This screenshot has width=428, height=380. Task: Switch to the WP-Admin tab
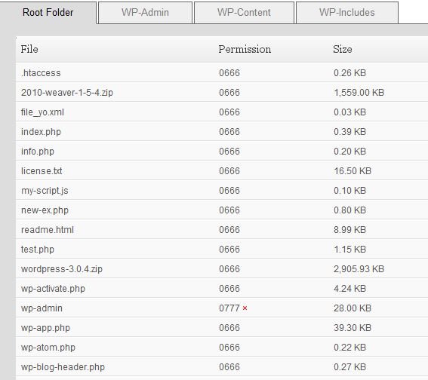145,13
